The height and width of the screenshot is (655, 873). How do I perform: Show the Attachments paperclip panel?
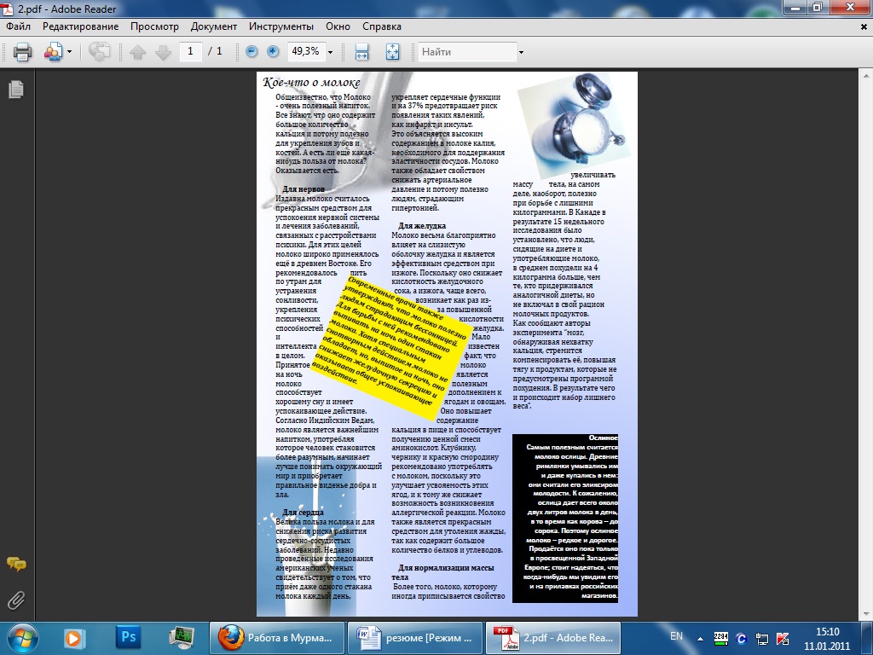(15, 600)
